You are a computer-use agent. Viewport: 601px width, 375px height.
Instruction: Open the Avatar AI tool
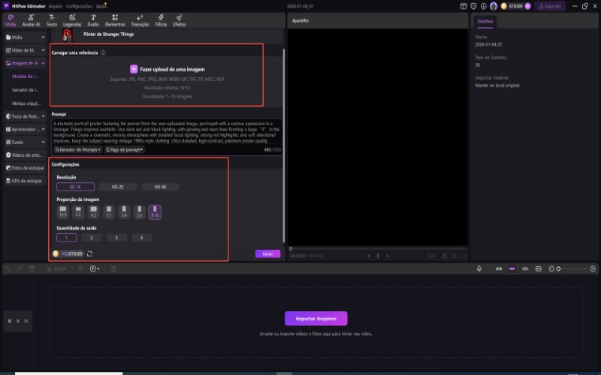[x=31, y=20]
